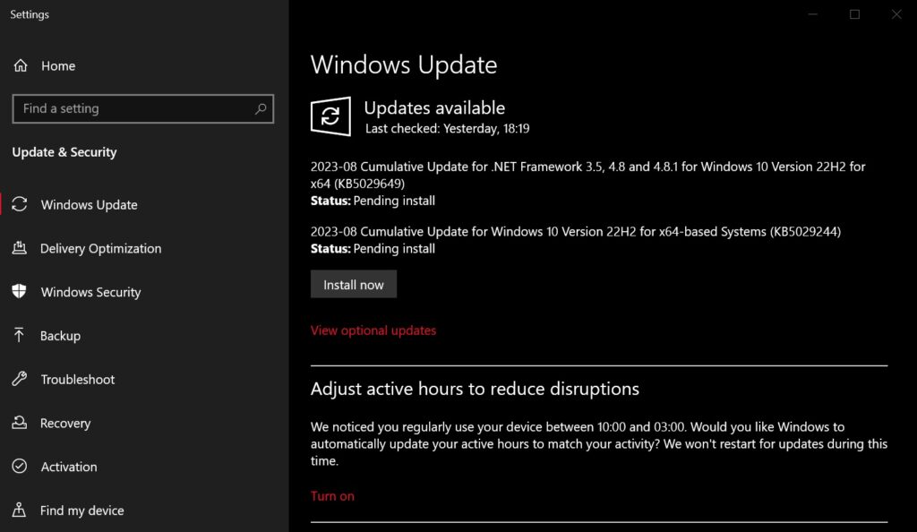Click the Home house icon
917x532 pixels.
[x=21, y=65]
